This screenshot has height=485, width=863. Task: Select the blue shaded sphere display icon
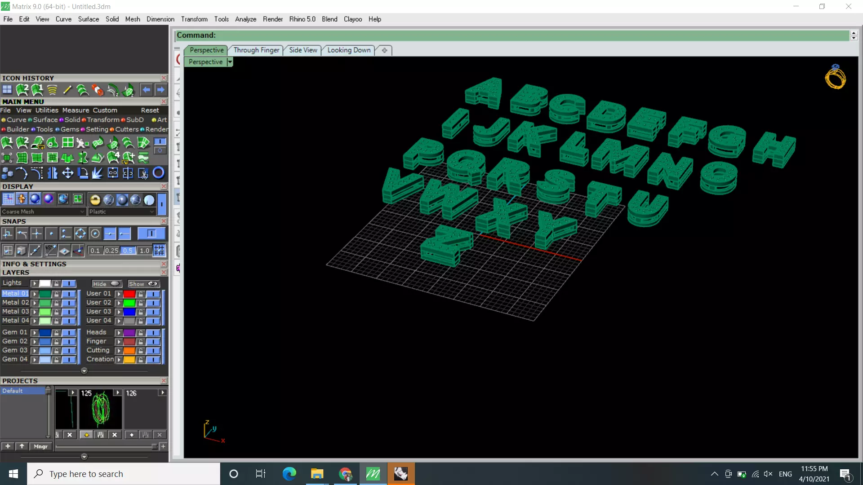[x=35, y=199]
